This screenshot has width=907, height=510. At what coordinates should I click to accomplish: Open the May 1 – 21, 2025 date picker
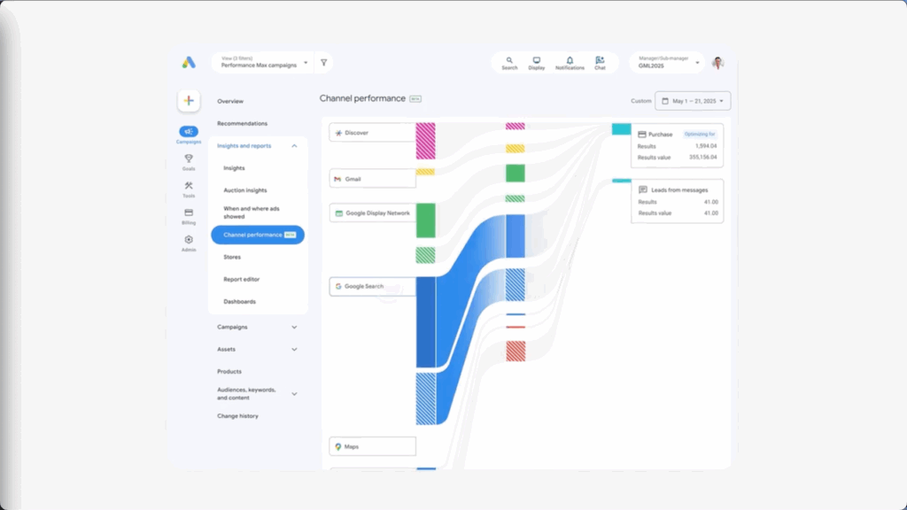693,101
